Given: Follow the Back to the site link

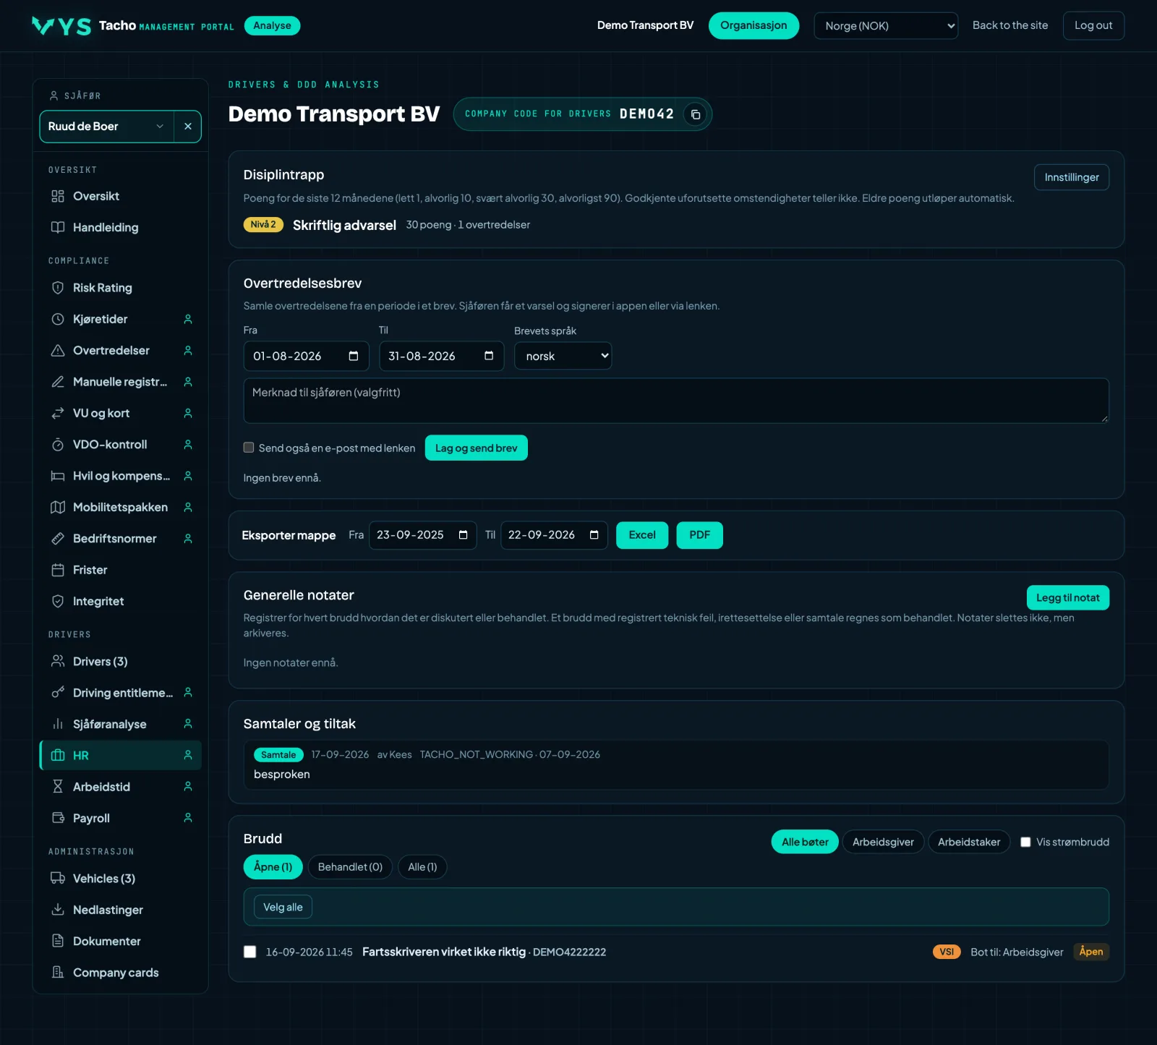Looking at the screenshot, I should click(1009, 25).
